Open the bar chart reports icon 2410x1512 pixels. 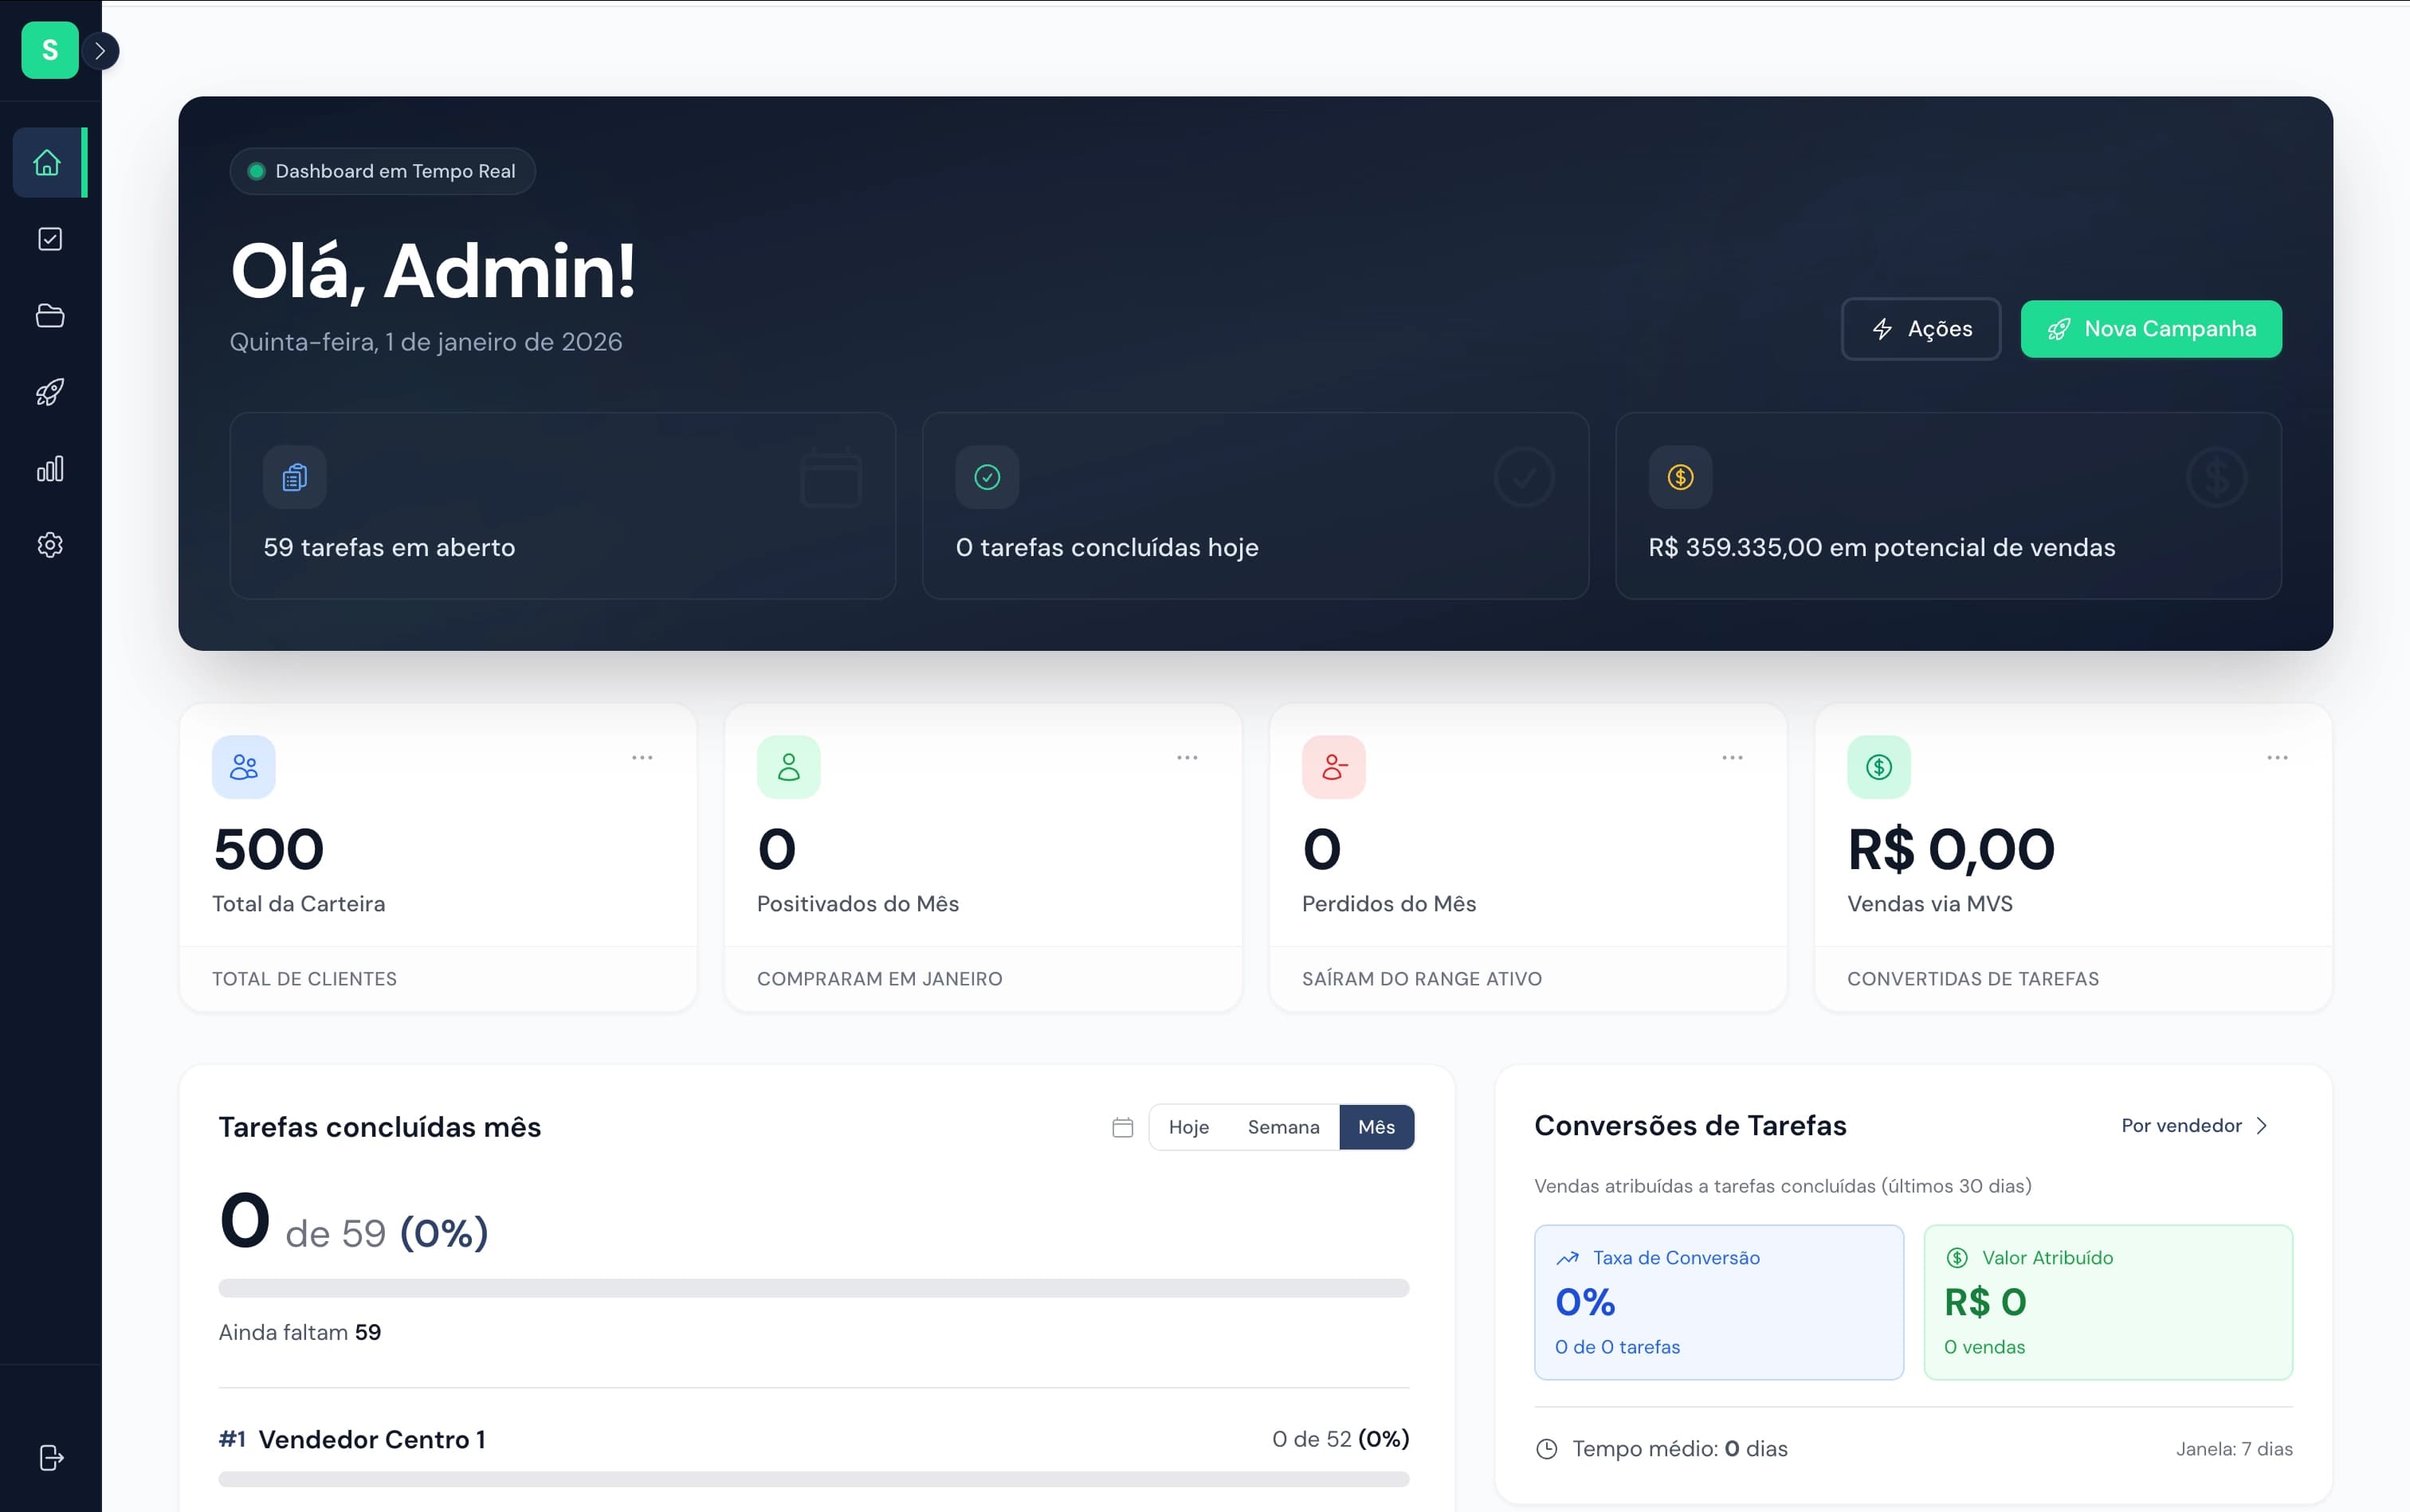click(49, 468)
